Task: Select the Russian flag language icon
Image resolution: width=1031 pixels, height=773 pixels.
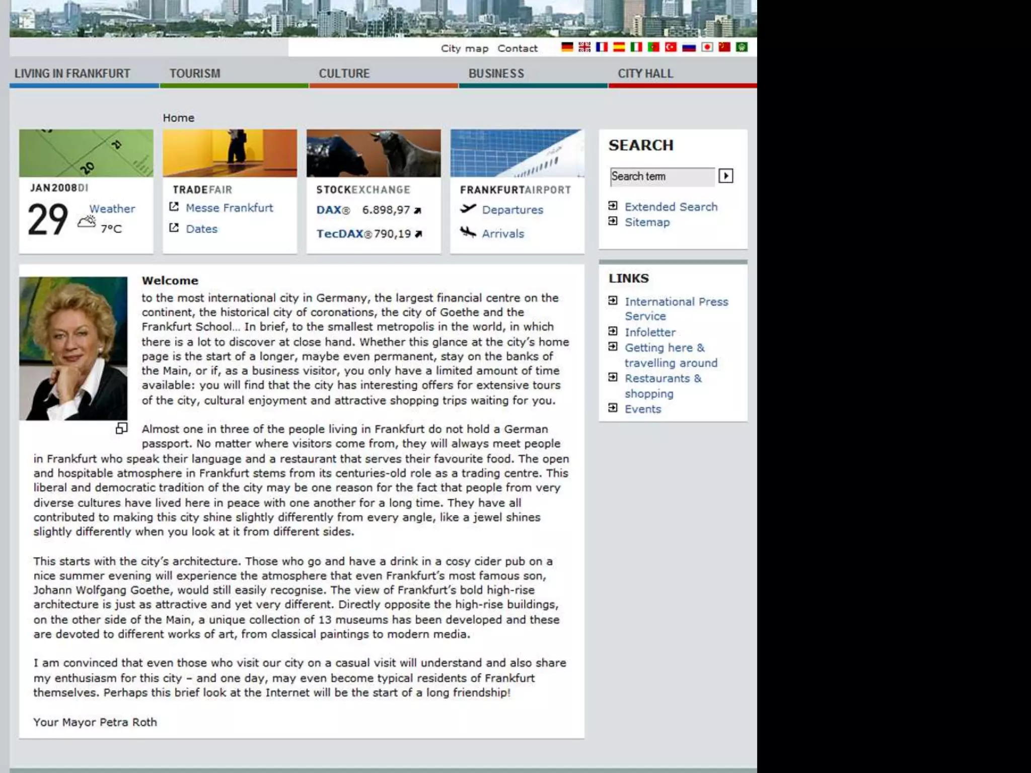Action: [x=689, y=47]
